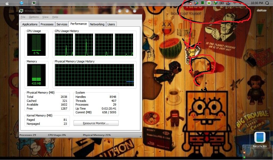The image size is (273, 160).
Task: Open the File menu
Action: (x=23, y=17)
